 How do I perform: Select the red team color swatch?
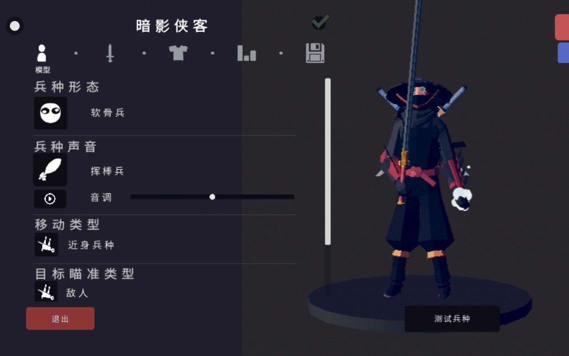point(562,27)
